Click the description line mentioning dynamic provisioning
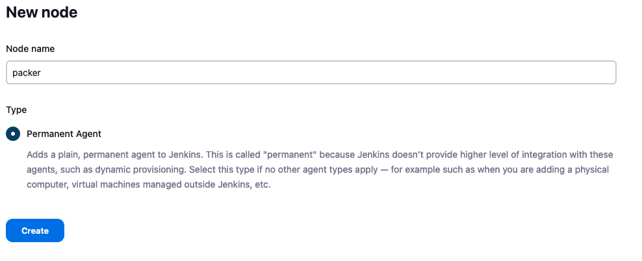The image size is (642, 261). 318,169
